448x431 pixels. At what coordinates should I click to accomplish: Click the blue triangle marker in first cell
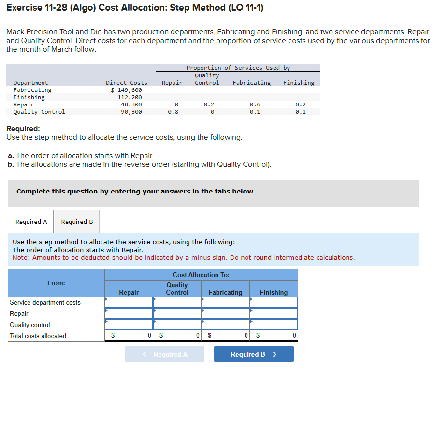pyautogui.click(x=106, y=300)
